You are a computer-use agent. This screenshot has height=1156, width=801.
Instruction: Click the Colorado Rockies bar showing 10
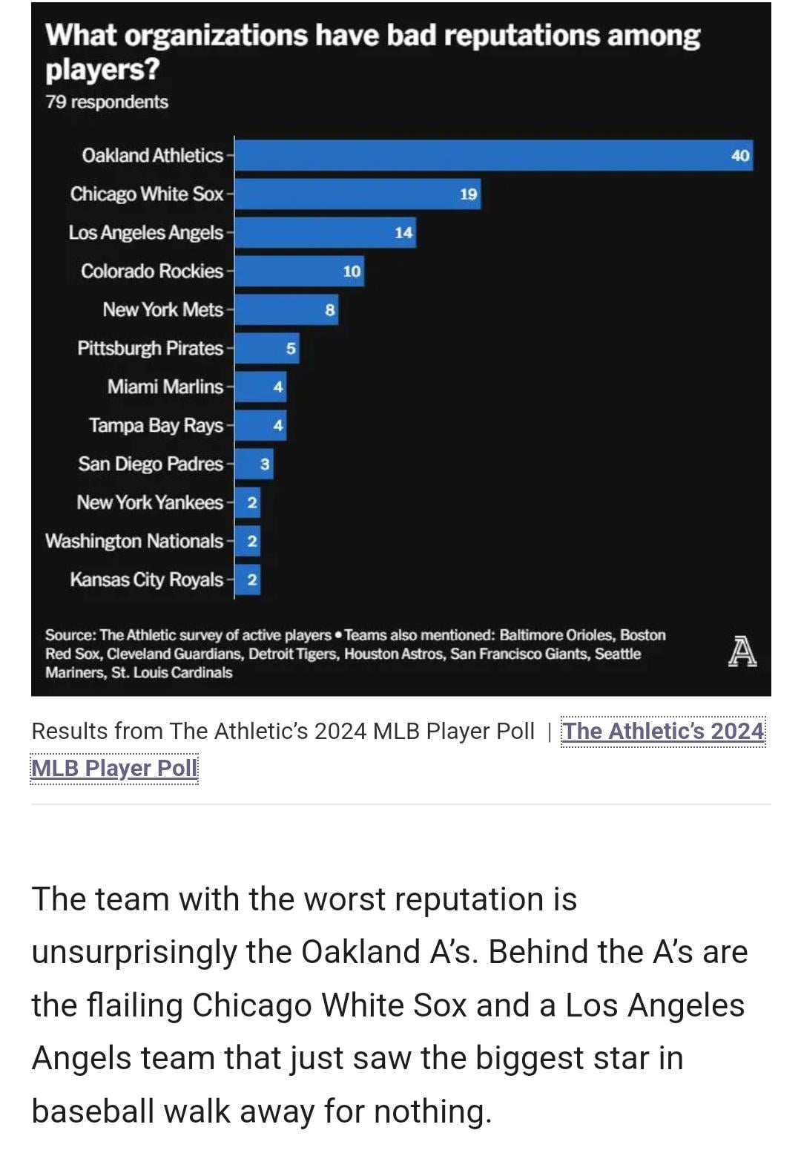coord(300,271)
